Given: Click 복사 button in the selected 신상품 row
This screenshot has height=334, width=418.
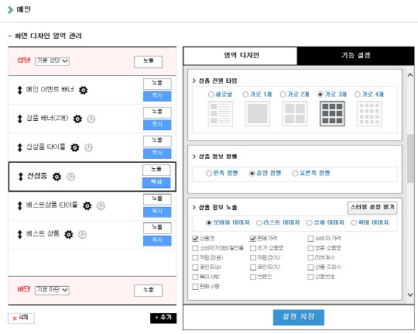Looking at the screenshot, I should pyautogui.click(x=156, y=183).
